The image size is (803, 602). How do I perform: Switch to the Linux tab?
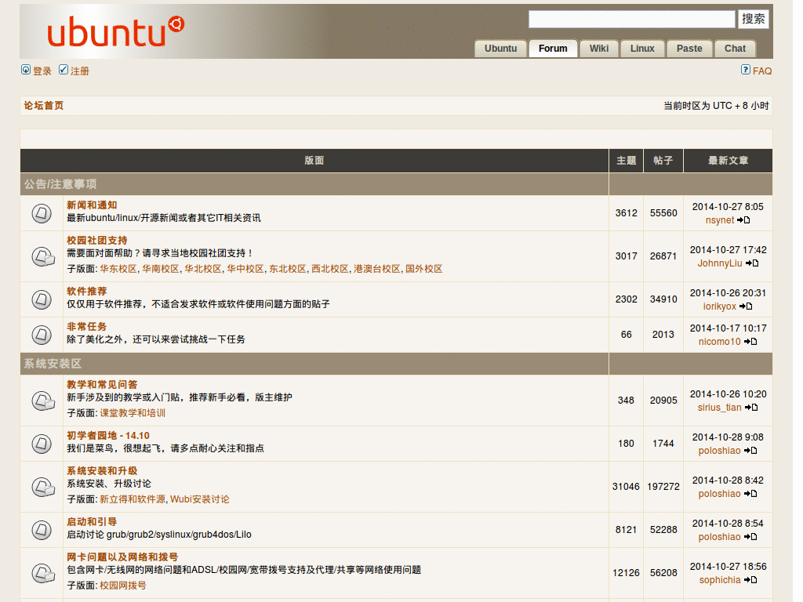point(642,48)
